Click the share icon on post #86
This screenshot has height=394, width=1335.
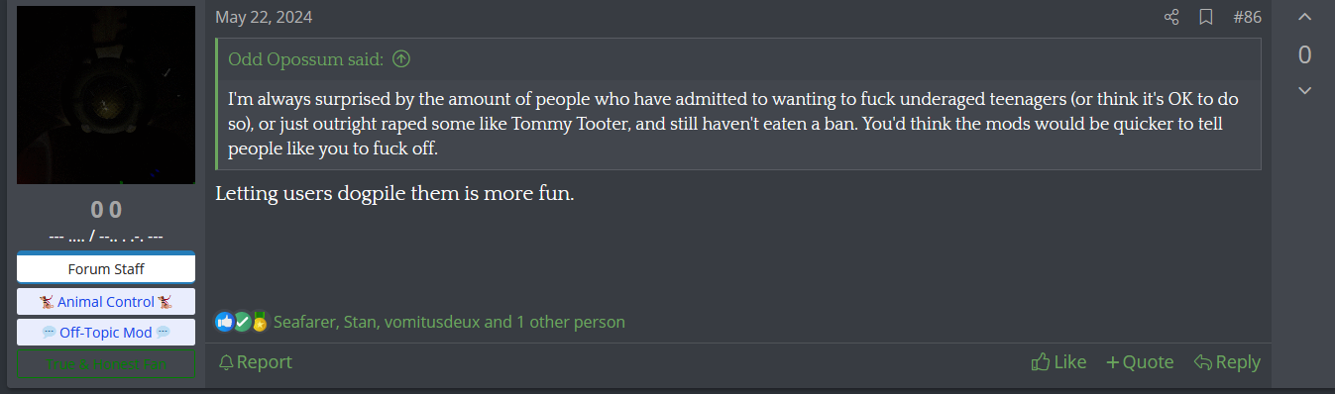(1171, 17)
